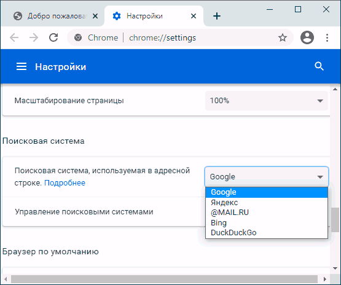Open a new tab with the plus button
Image resolution: width=341 pixels, height=285 pixels.
[x=217, y=16]
